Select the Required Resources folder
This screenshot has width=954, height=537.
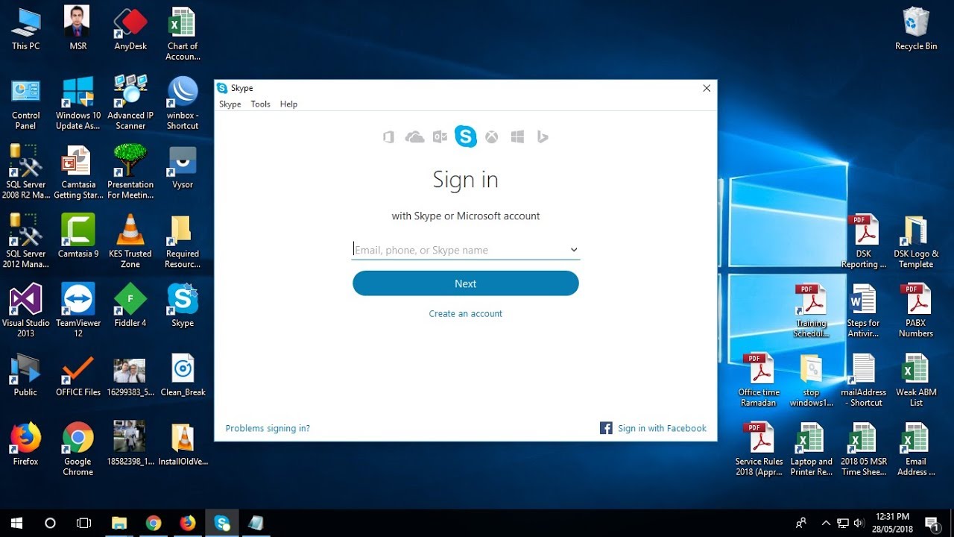point(183,242)
